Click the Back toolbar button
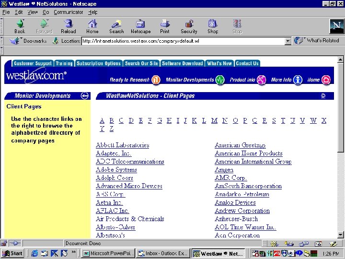This screenshot has height=259, width=345. click(20, 26)
